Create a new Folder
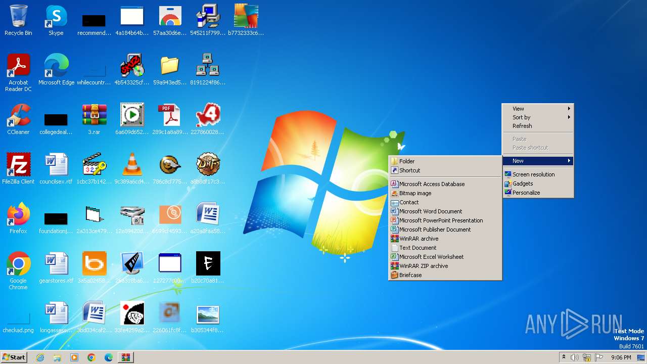This screenshot has width=647, height=364. pos(445,161)
